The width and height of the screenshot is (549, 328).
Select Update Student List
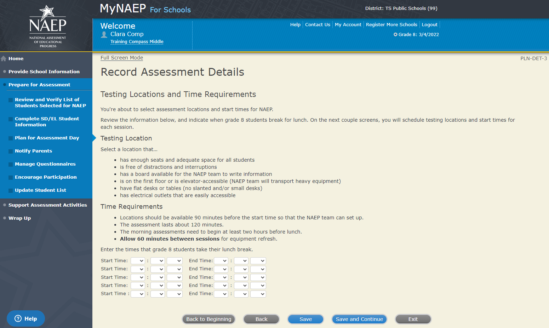(x=40, y=190)
